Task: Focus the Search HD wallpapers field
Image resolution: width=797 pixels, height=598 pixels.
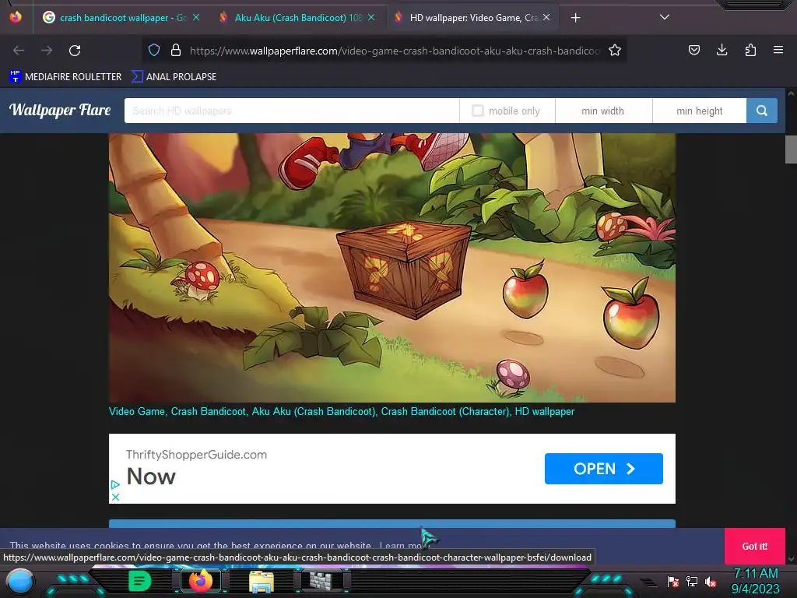Action: [292, 111]
